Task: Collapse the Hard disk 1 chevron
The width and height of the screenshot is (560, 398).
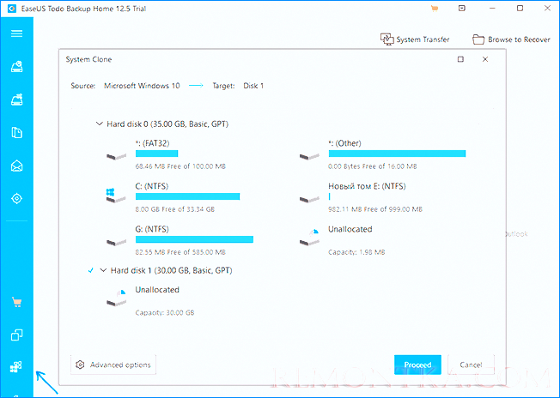Action: coord(103,270)
